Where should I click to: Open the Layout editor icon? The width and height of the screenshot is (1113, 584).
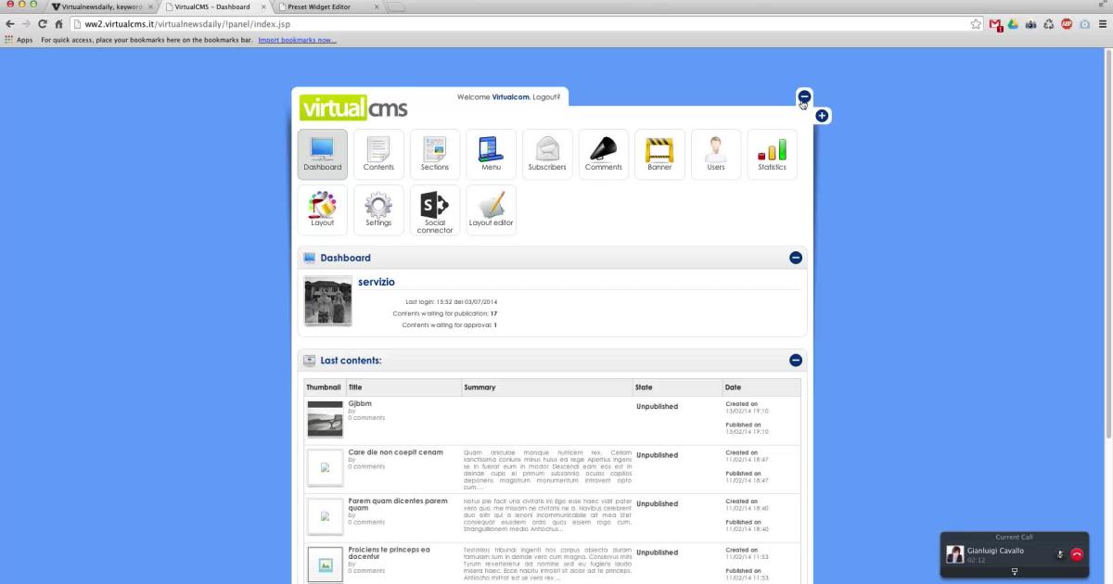(x=491, y=209)
